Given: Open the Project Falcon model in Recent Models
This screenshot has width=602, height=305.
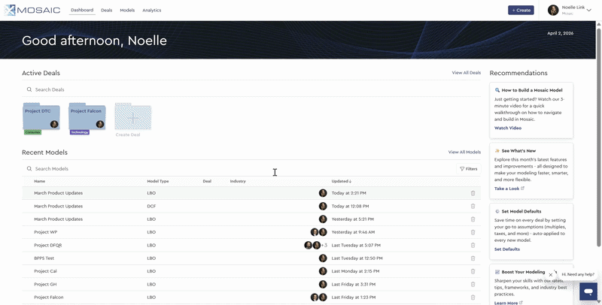Looking at the screenshot, I should click(251, 297).
